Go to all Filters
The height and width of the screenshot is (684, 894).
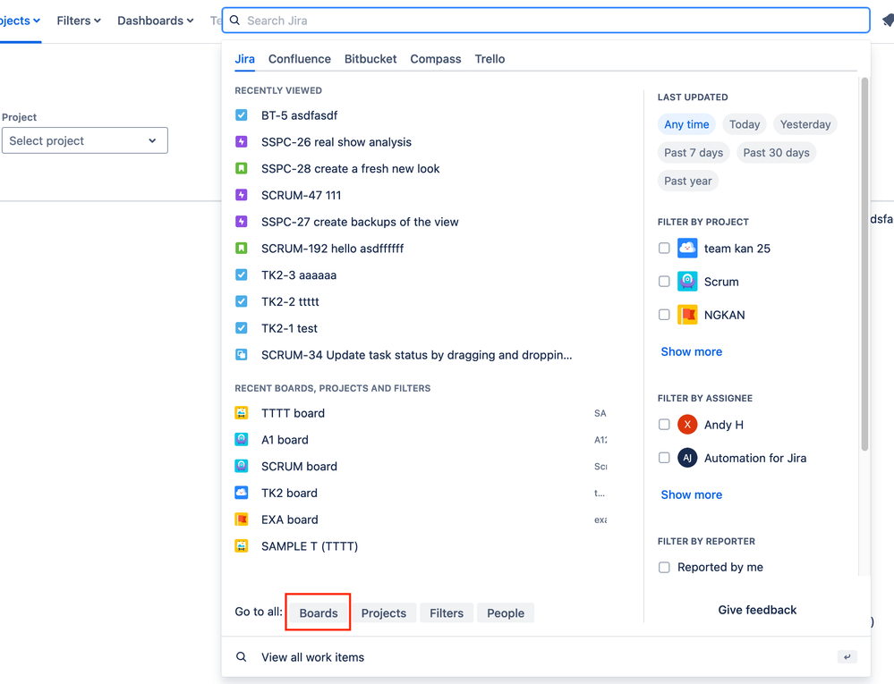click(447, 612)
